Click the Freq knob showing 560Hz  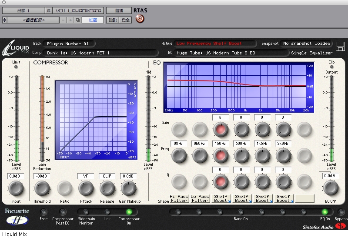[x=241, y=155]
